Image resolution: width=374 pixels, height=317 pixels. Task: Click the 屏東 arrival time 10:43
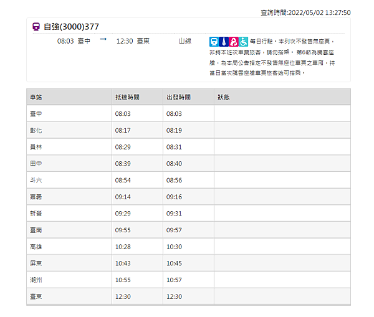123,263
